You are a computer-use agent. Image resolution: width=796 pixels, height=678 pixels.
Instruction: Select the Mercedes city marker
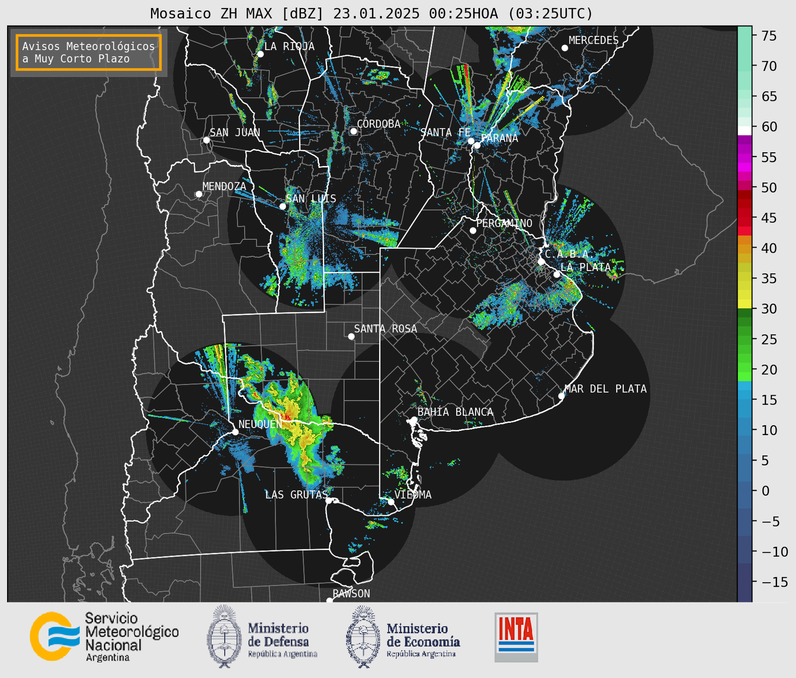click(565, 48)
